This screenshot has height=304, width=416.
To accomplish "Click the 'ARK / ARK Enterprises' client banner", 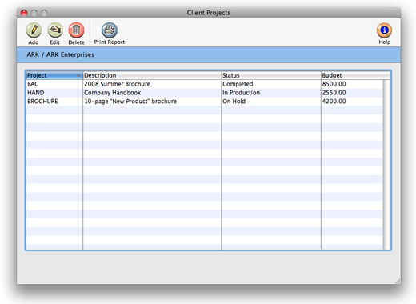I will click(209, 55).
